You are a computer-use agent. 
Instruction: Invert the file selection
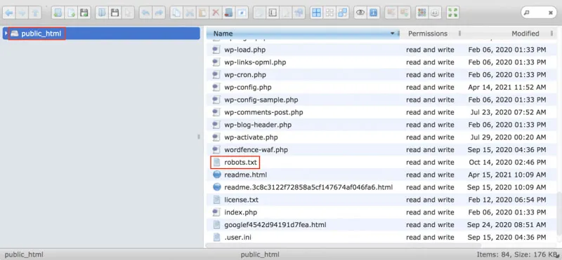tap(342, 13)
